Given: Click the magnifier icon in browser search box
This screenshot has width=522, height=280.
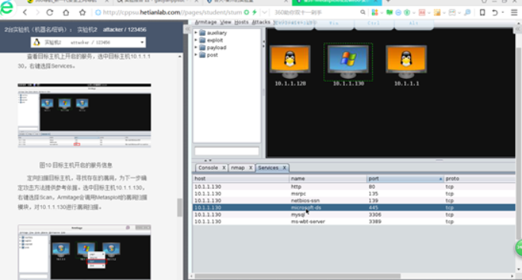Looking at the screenshot, I should (x=363, y=13).
